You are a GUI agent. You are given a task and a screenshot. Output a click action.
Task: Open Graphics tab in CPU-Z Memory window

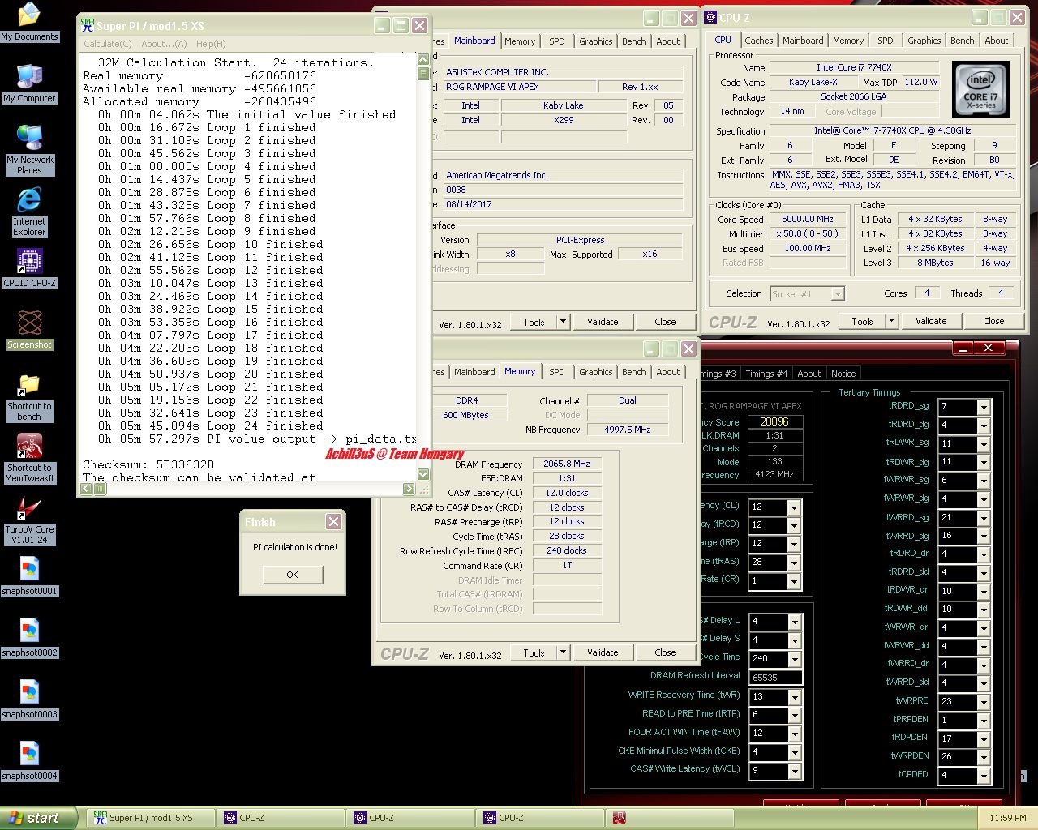pyautogui.click(x=596, y=372)
